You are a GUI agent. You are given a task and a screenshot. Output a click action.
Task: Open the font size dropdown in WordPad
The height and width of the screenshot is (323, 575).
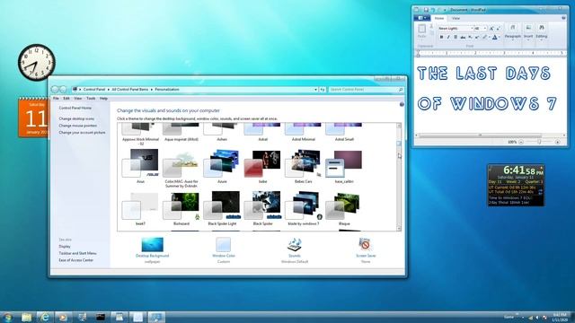[484, 28]
